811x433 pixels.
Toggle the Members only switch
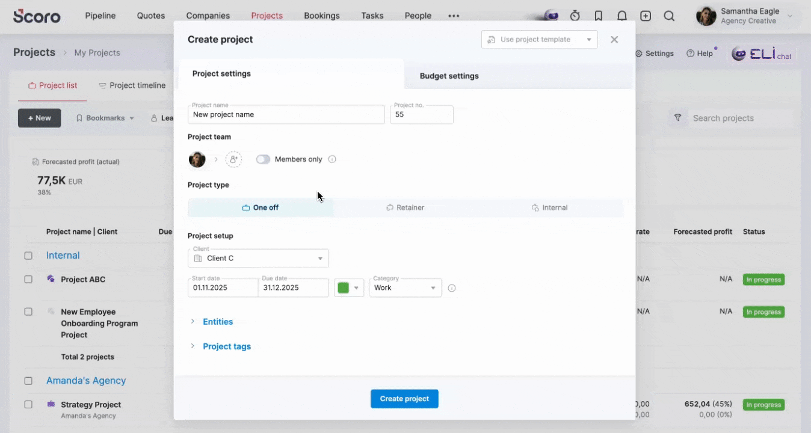click(263, 159)
